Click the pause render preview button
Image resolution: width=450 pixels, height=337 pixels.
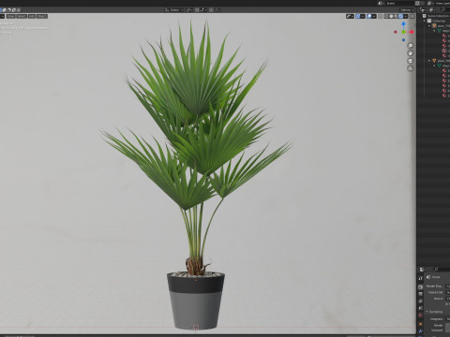point(412,16)
